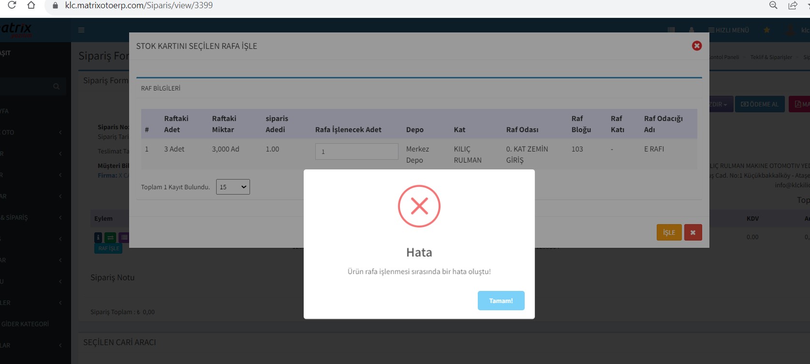
Task: Click the RAF İŞLE button
Action: click(x=108, y=248)
